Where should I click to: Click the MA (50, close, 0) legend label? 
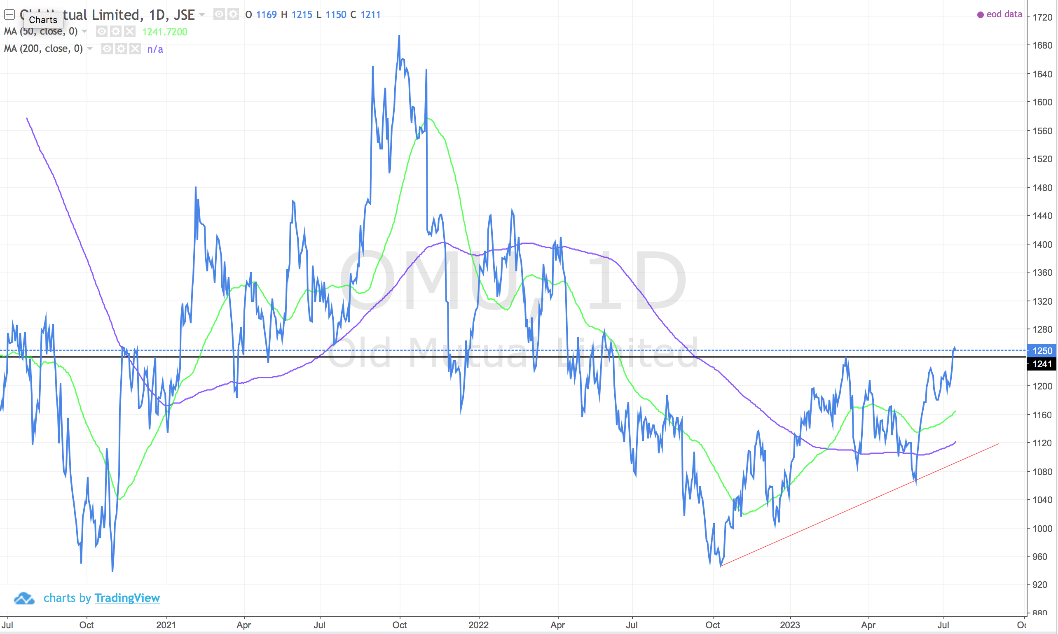pyautogui.click(x=41, y=31)
